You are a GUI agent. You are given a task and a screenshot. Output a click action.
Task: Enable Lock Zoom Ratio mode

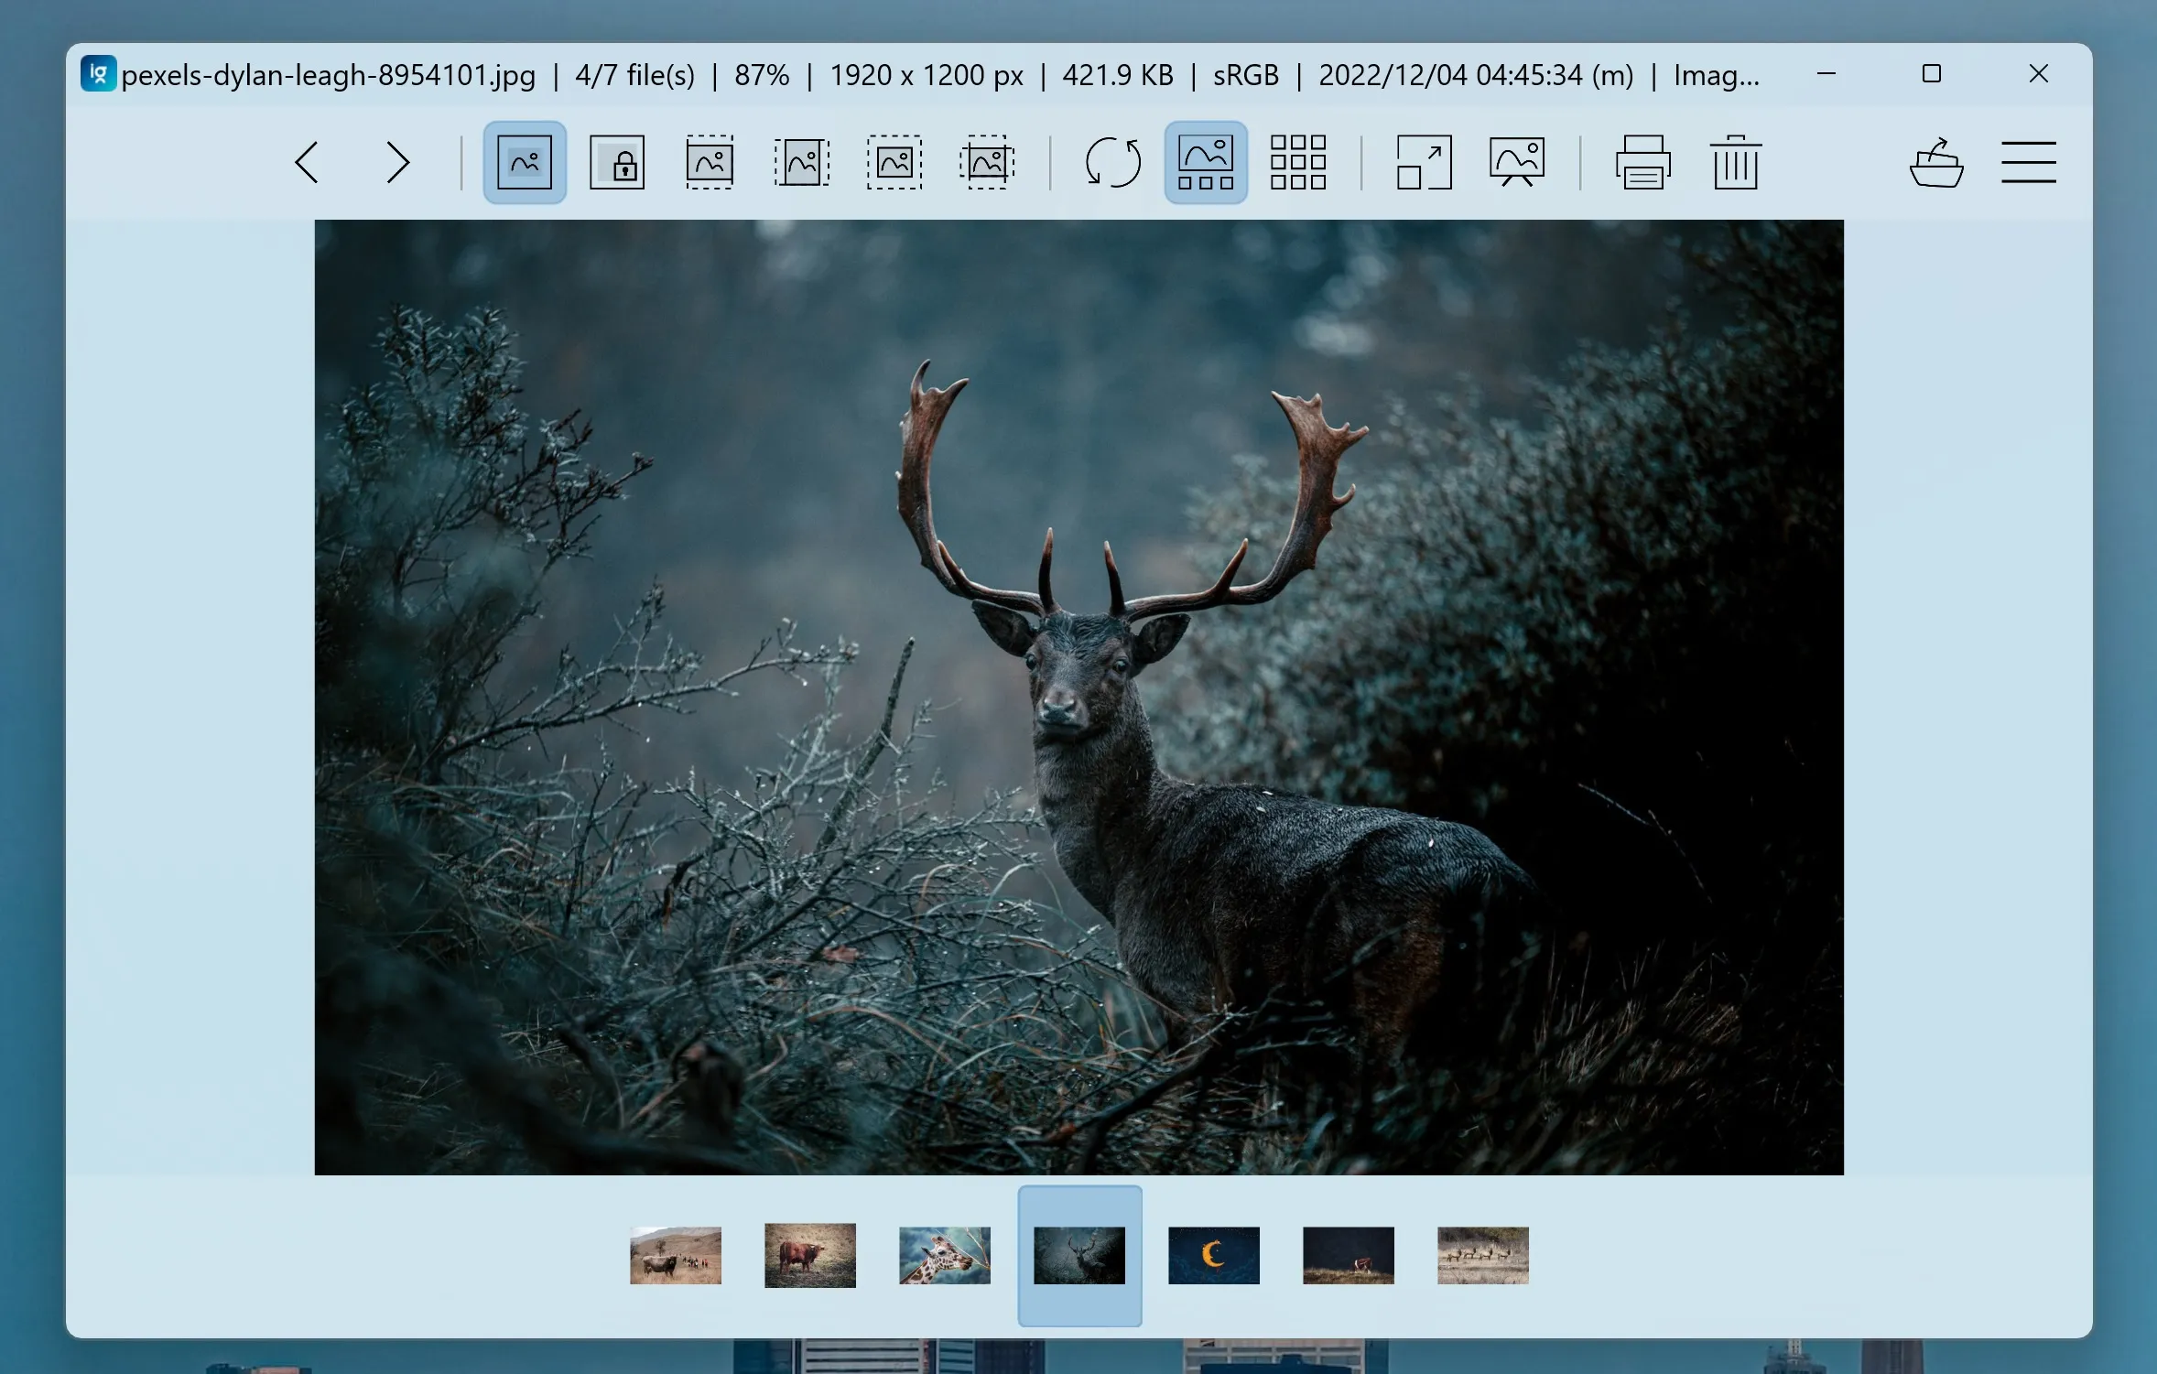[617, 163]
